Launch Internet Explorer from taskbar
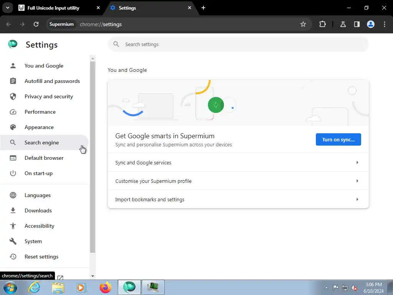Viewport: 393px width, 295px height. [x=34, y=287]
